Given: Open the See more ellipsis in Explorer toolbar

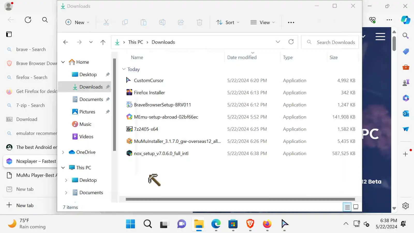Looking at the screenshot, I should point(291,23).
